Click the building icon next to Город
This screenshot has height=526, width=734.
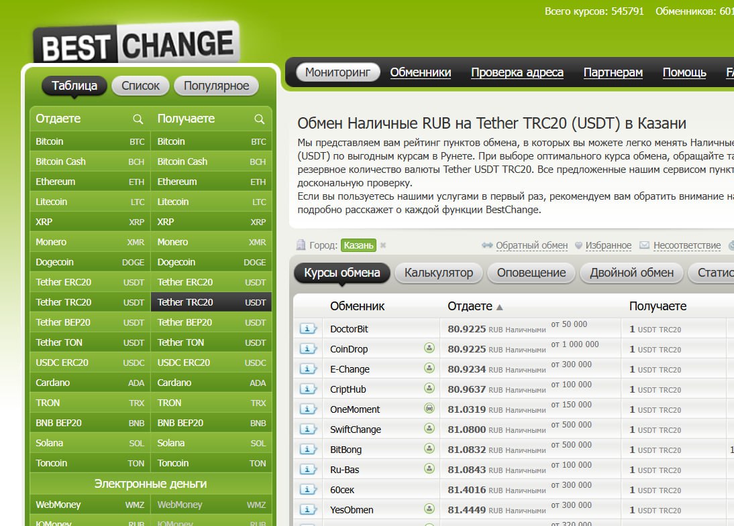[x=301, y=245]
